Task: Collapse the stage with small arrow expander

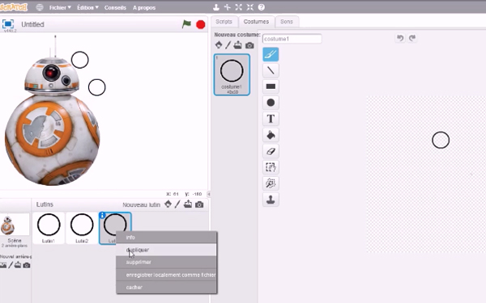Action: [x=209, y=194]
